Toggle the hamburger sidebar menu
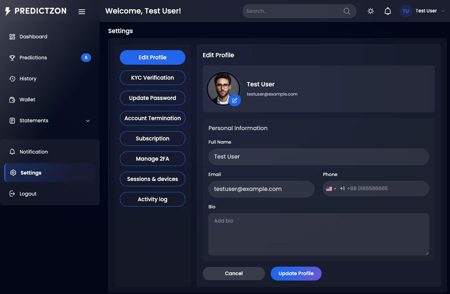The image size is (450, 294). point(82,12)
